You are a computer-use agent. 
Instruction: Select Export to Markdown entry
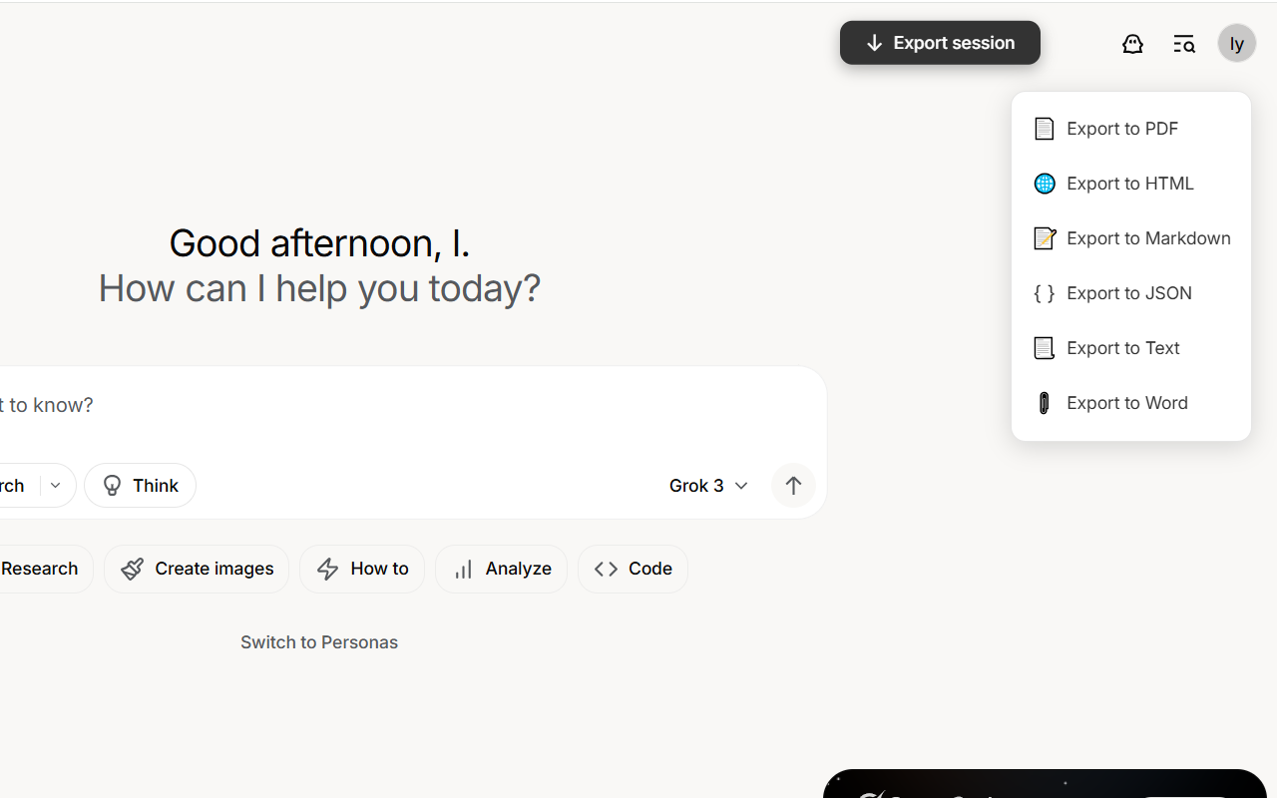coord(1147,238)
